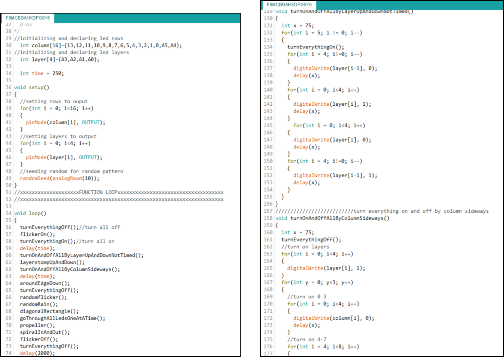Click the layer[4] array declaration line

pyautogui.click(x=59, y=59)
